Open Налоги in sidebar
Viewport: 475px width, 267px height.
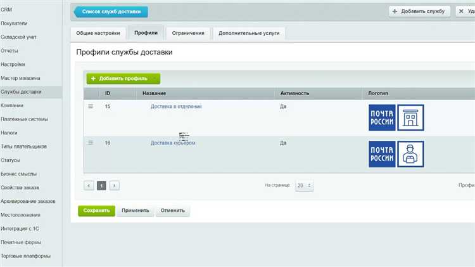[9, 133]
